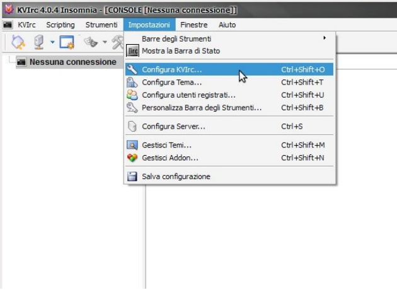Viewport: 397px width, 290px height.
Task: Open the Aiuto menu
Action: click(x=227, y=25)
